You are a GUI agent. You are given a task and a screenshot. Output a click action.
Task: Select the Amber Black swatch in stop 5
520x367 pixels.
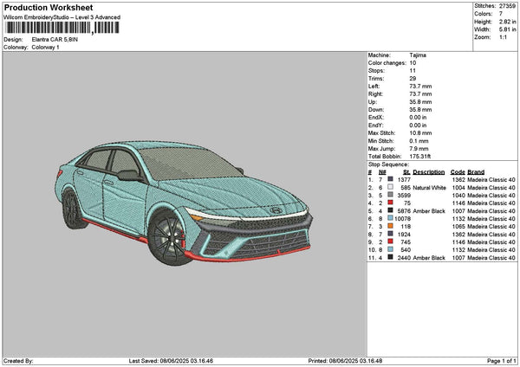pos(391,210)
